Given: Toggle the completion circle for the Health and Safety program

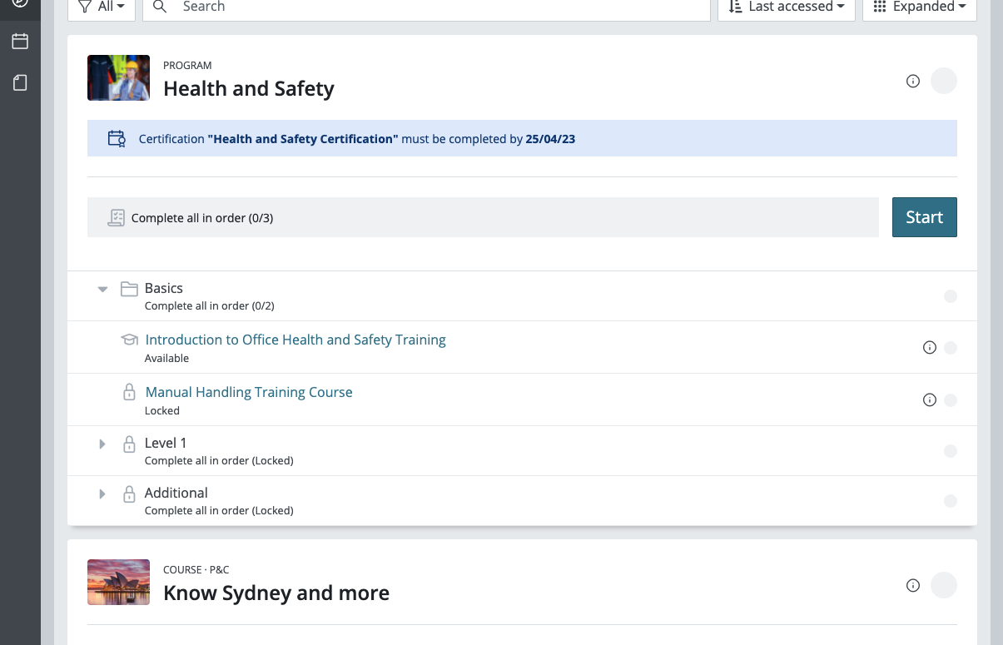Looking at the screenshot, I should (x=944, y=81).
